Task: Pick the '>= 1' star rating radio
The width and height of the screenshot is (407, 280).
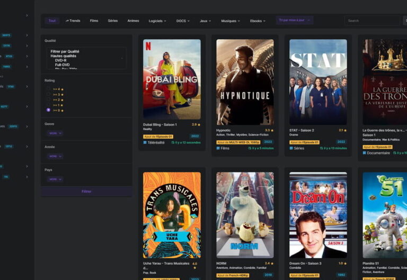Action: (48, 105)
